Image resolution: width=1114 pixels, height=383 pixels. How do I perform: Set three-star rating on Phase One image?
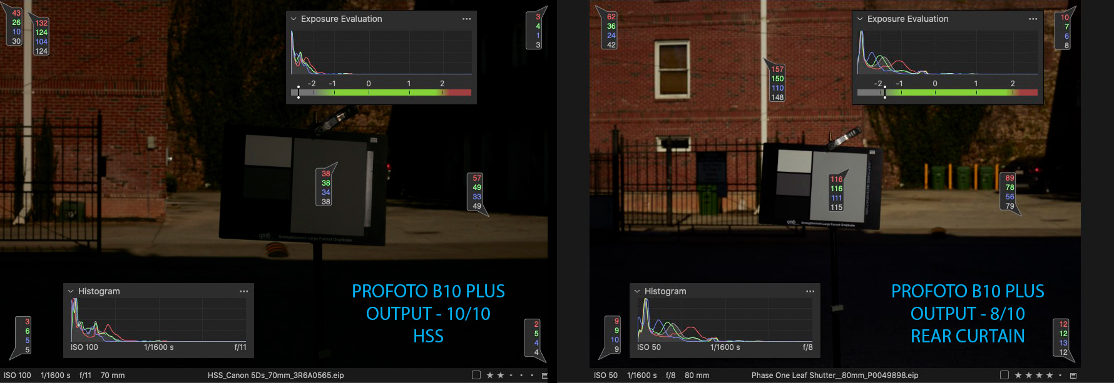[x=1040, y=376]
